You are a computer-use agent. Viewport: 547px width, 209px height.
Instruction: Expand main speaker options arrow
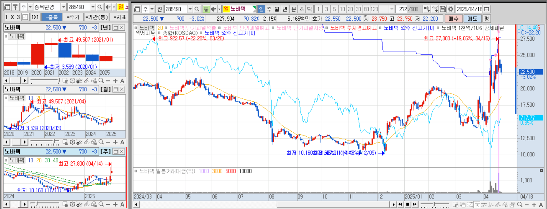coord(219,9)
